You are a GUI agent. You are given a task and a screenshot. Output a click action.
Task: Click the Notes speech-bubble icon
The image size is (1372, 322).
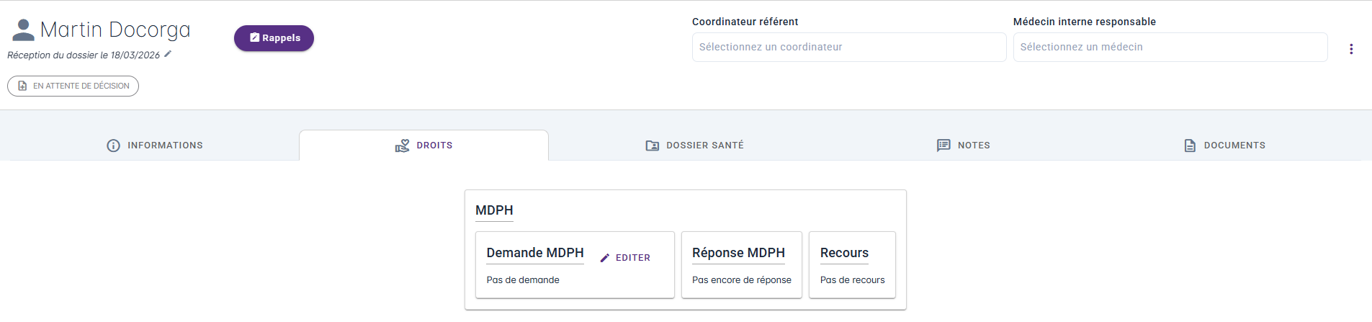(943, 146)
